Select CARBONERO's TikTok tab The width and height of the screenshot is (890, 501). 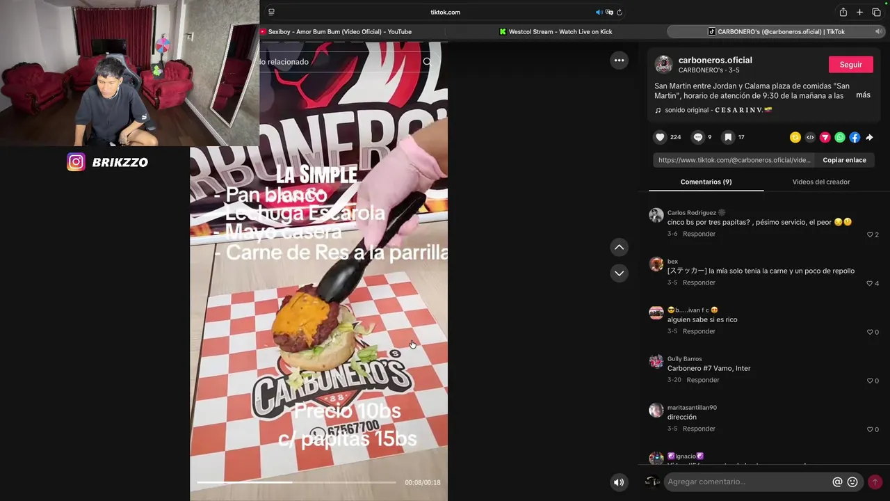[x=775, y=31]
